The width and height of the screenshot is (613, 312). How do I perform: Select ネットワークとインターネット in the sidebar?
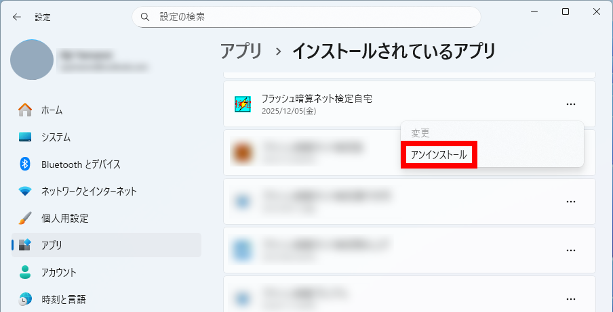tap(89, 191)
